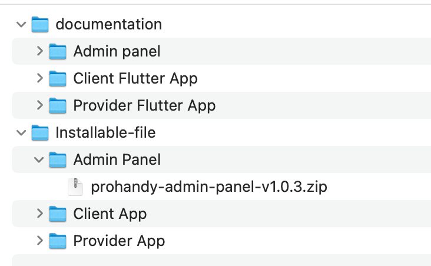Click the Client Flutter App folder icon
431x266 pixels.
(x=58, y=78)
